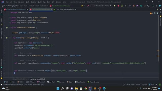This screenshot has width=162, height=91.
Task: Open the Problems tool window
Action: tap(30, 82)
